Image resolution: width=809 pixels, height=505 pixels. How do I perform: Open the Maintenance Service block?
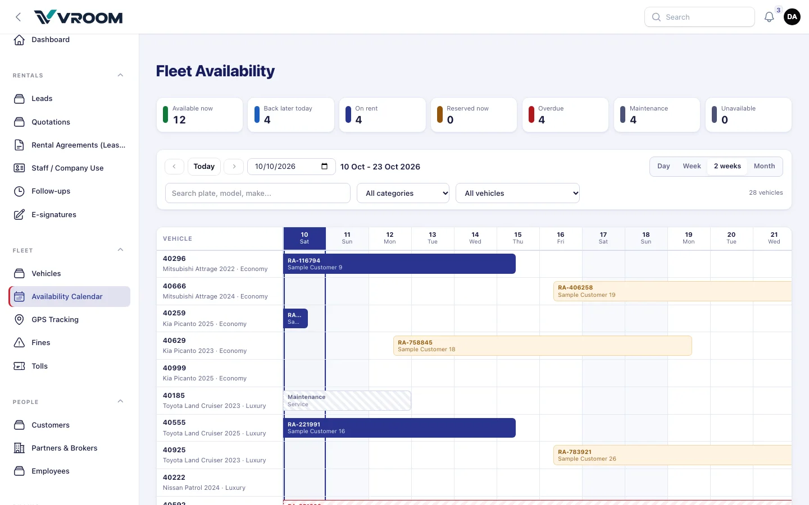pyautogui.click(x=347, y=401)
